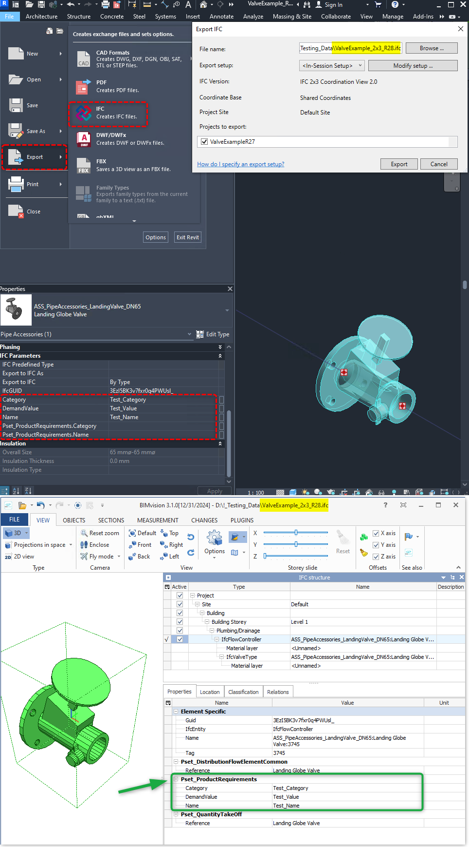The image size is (469, 847).
Task: Toggle Active checkbox for Project row
Action: click(180, 596)
